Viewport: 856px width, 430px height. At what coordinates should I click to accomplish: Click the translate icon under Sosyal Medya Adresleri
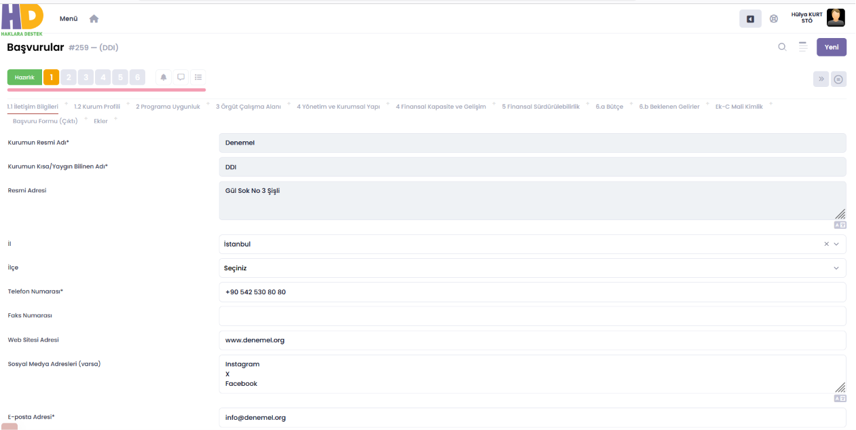point(840,398)
